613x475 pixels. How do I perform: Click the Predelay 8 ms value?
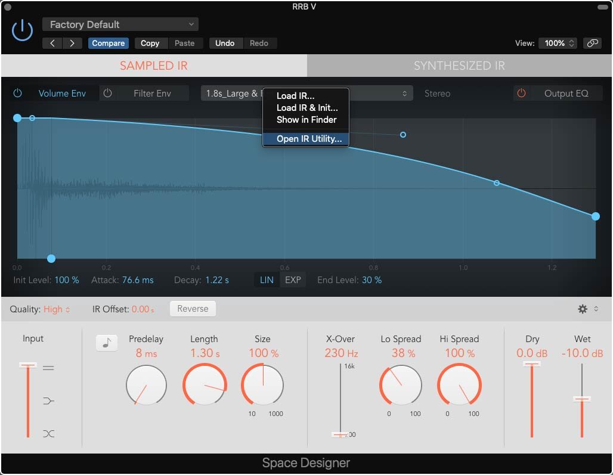pyautogui.click(x=146, y=353)
